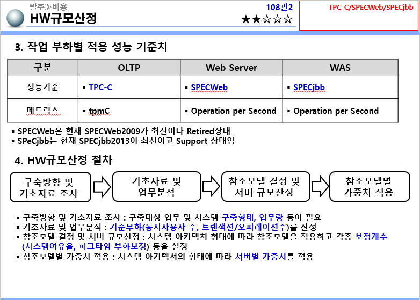Click the OLTP column header
Image resolution: width=420 pixels, height=300 pixels.
coord(129,67)
